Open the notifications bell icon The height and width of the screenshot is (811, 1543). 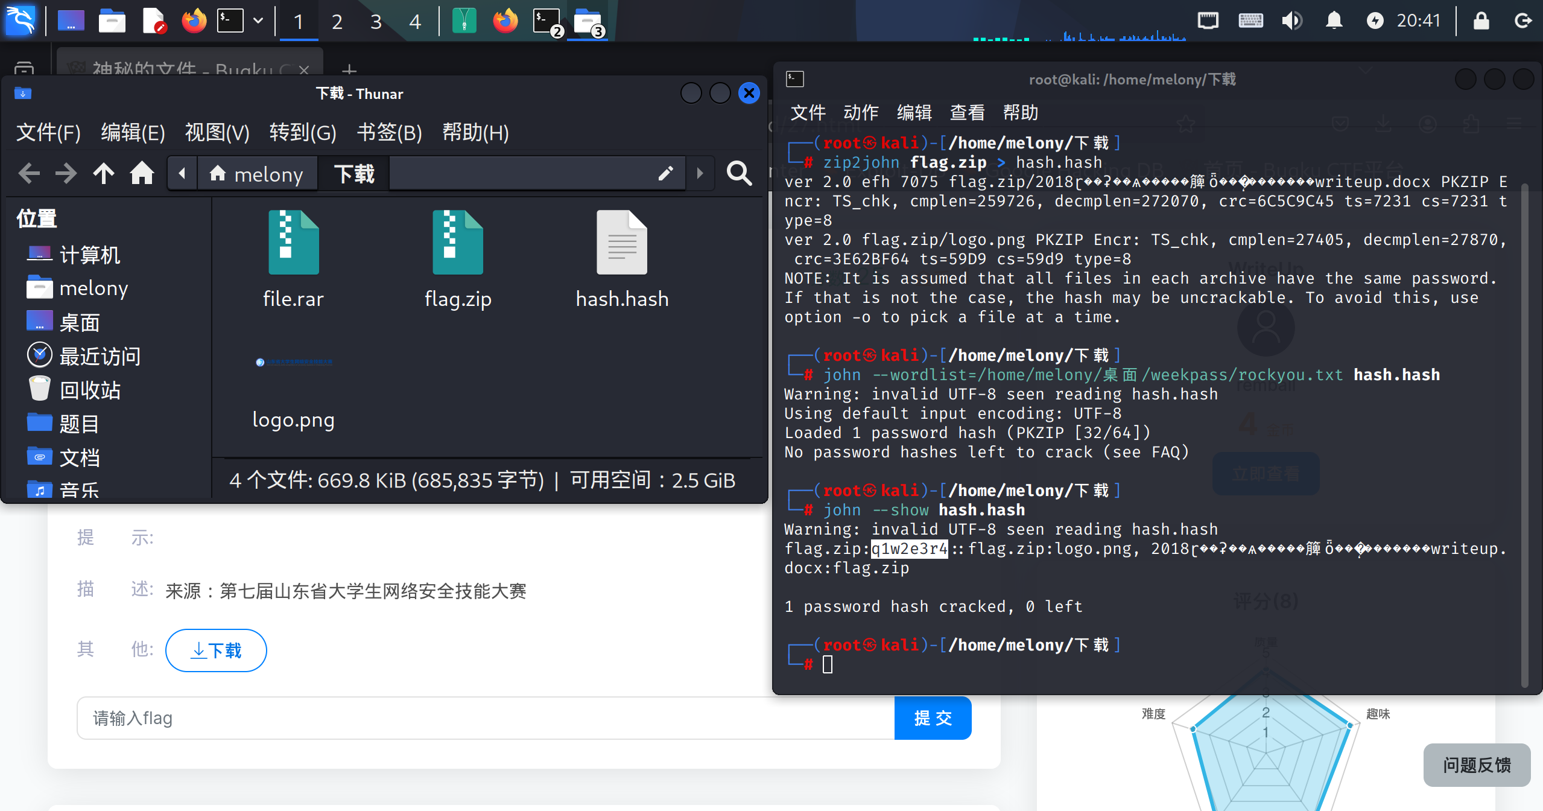tap(1334, 21)
